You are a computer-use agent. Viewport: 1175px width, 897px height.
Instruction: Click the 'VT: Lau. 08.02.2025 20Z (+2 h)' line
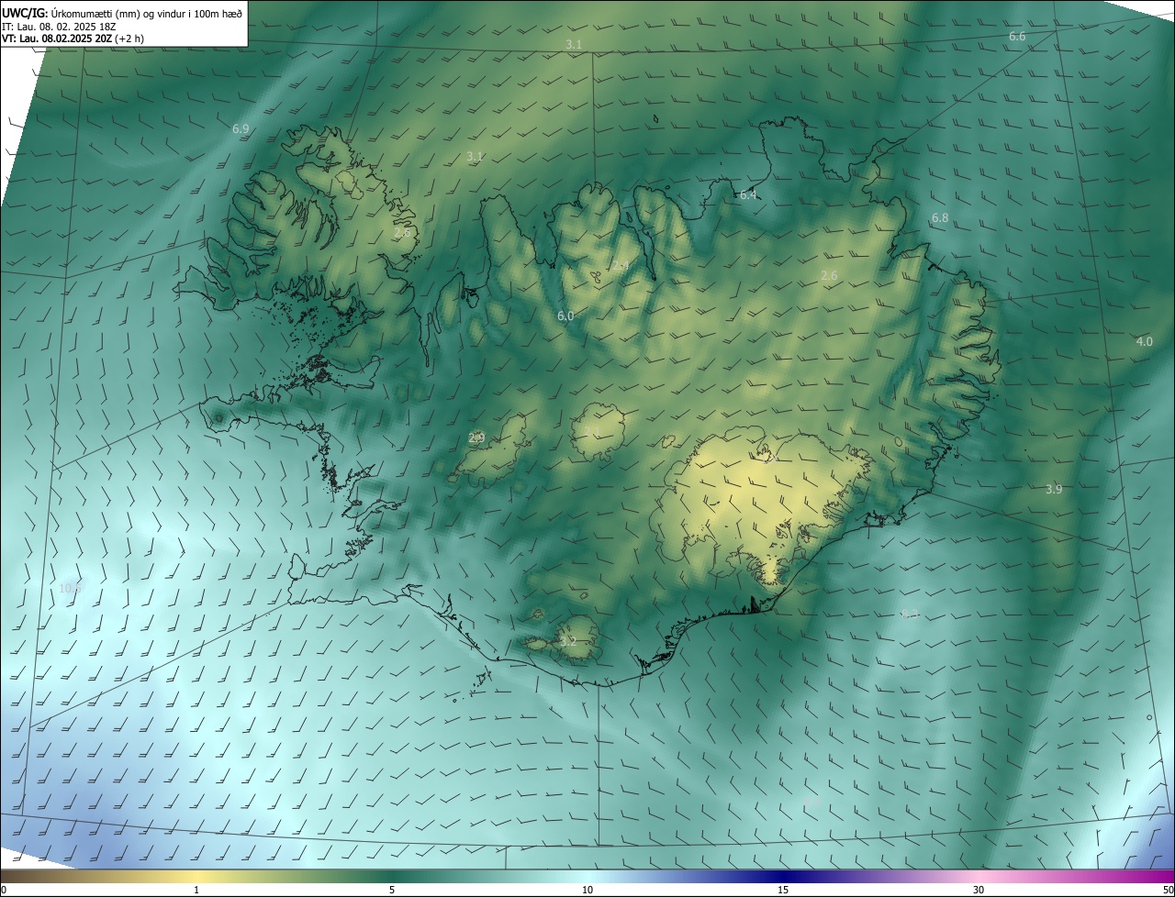pos(73,39)
